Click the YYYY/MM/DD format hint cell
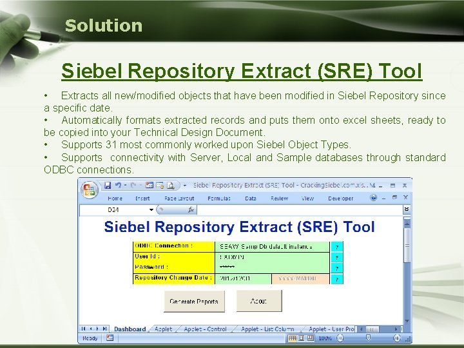The height and width of the screenshot is (348, 464). pos(300,279)
